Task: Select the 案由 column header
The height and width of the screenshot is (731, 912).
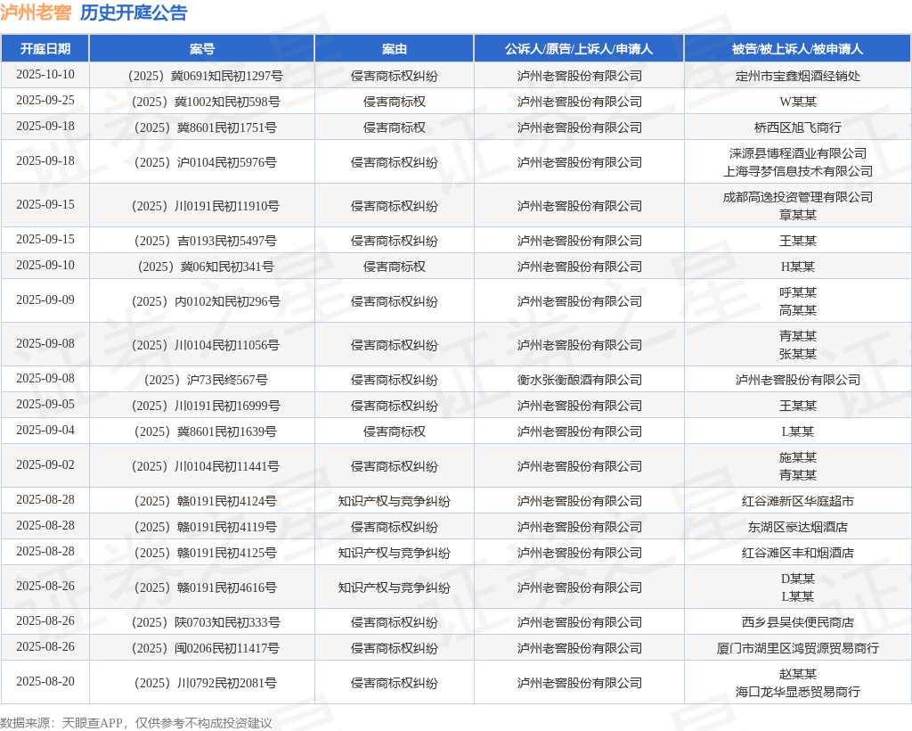Action: point(395,49)
